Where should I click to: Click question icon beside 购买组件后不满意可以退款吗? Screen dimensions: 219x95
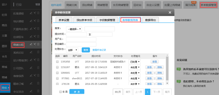[179, 69]
